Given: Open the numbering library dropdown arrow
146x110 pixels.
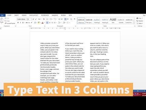Looking at the screenshot, I should click(53, 19).
